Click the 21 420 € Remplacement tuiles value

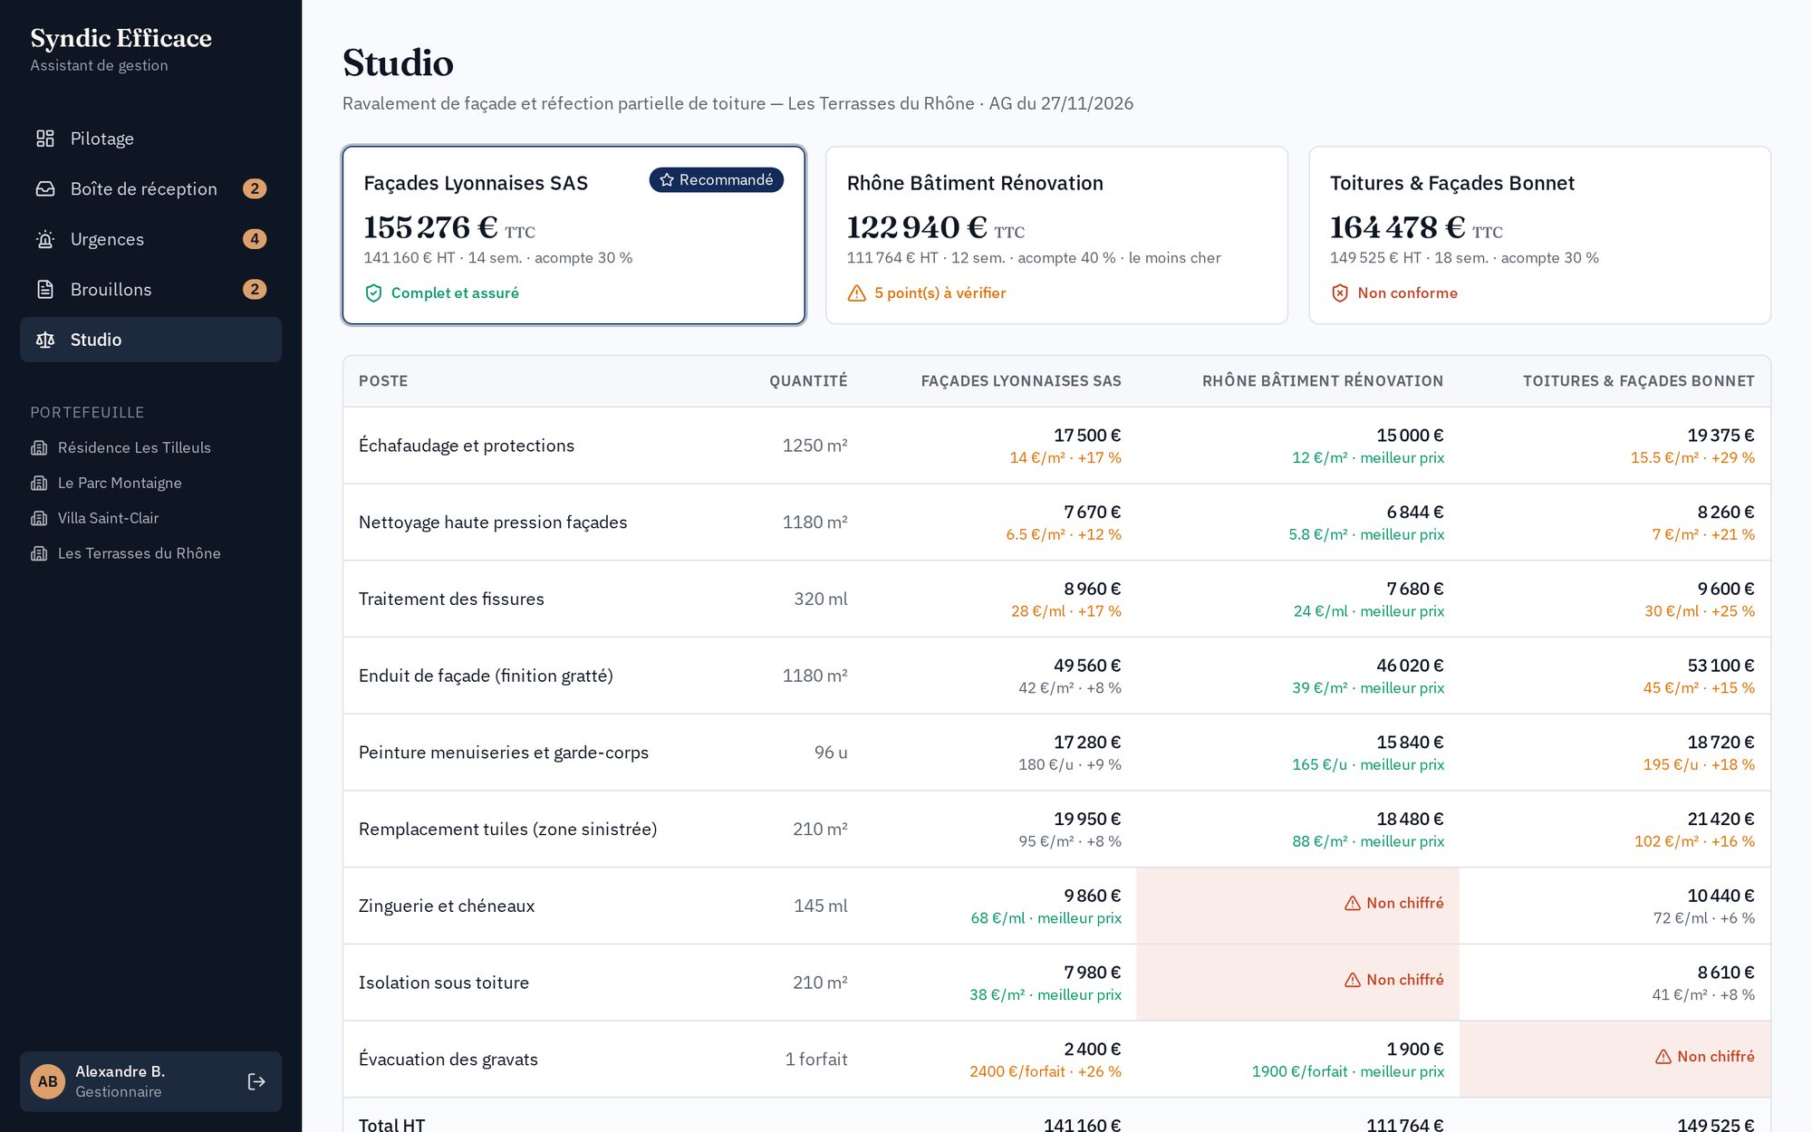(x=1720, y=819)
